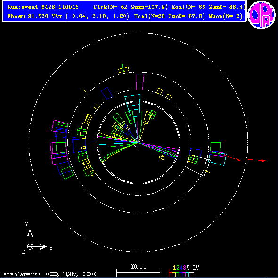Click the Run:event 8428:110015 label
This screenshot has width=278, height=278.
coord(43,7)
